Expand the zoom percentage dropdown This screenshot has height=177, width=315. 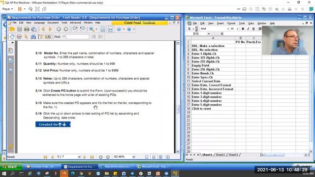134,157
